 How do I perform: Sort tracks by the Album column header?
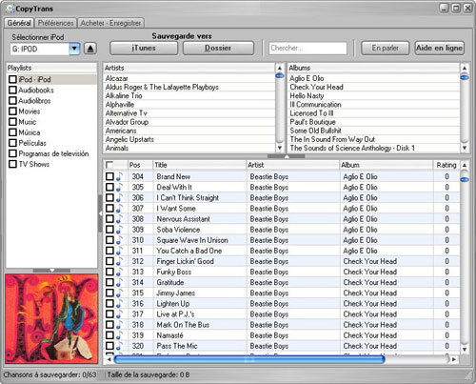tap(386, 165)
